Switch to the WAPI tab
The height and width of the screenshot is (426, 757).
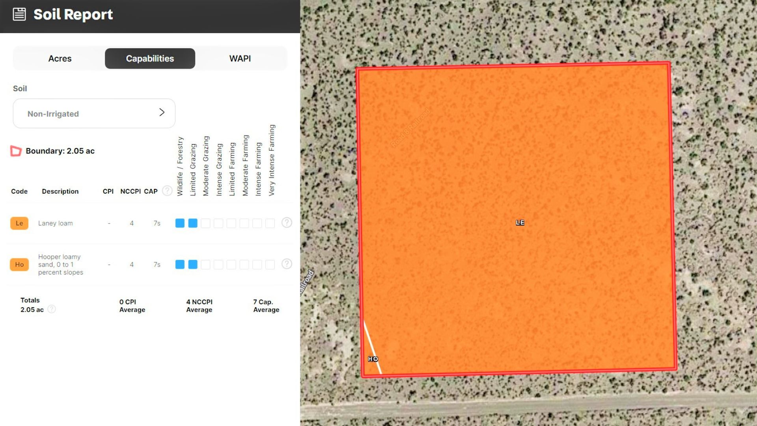tap(240, 59)
